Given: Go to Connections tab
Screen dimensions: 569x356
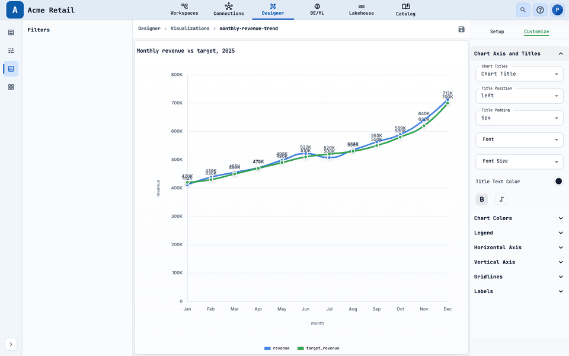Looking at the screenshot, I should coord(229,9).
